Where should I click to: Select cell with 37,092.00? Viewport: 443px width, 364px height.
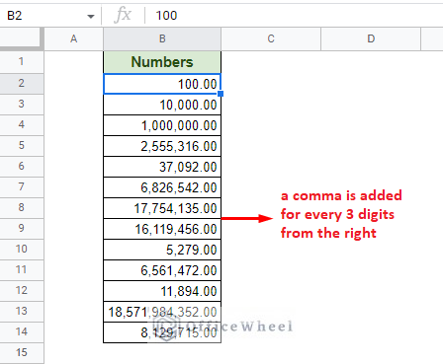click(x=162, y=167)
